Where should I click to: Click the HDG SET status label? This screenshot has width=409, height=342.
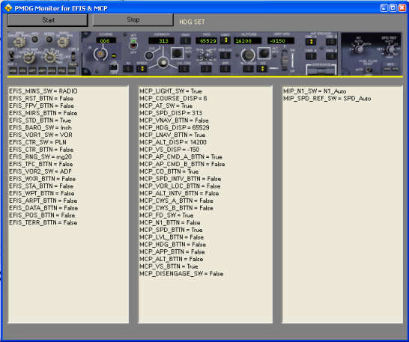pos(192,22)
